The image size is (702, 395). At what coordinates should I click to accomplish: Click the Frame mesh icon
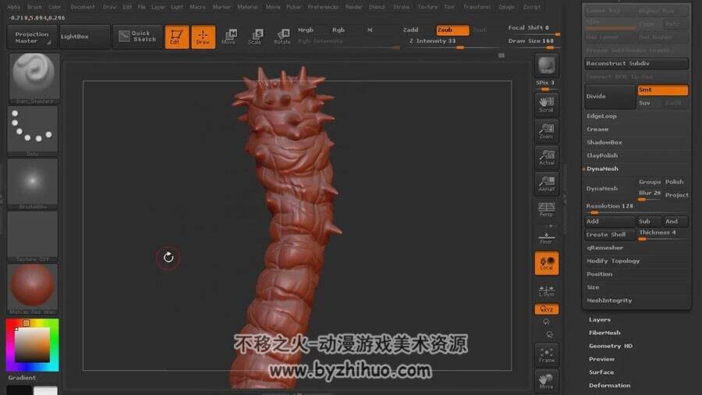point(546,354)
